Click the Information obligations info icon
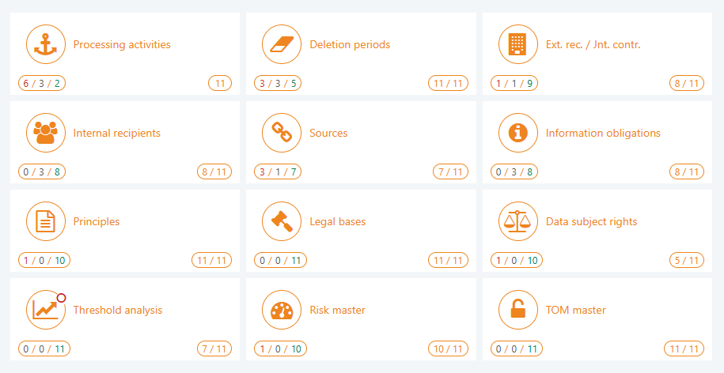 tap(518, 133)
